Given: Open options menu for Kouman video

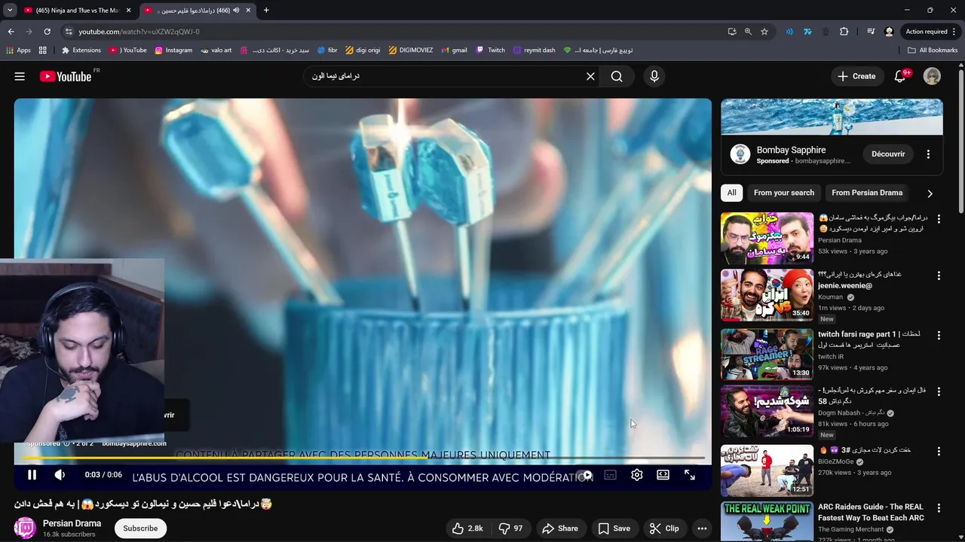Looking at the screenshot, I should (939, 276).
